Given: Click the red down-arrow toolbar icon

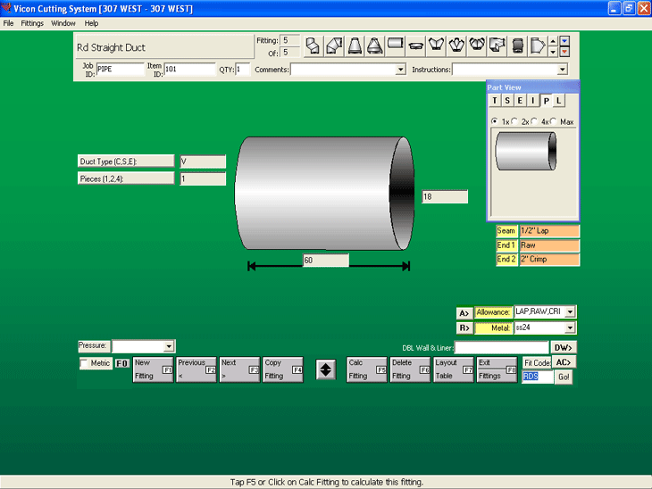Looking at the screenshot, I should click(x=564, y=52).
